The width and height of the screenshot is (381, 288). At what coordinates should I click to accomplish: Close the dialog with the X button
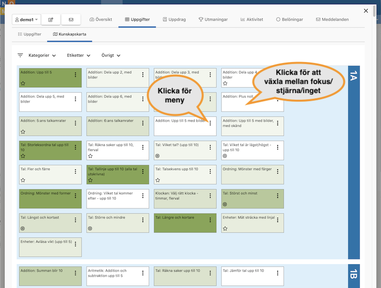[366, 10]
